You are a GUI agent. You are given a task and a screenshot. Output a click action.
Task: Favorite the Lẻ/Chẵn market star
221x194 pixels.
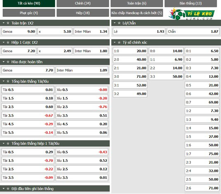(x=119, y=23)
